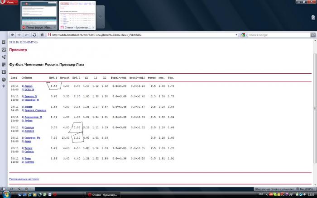
Task: Click the update ready notification
Action: coord(274,189)
